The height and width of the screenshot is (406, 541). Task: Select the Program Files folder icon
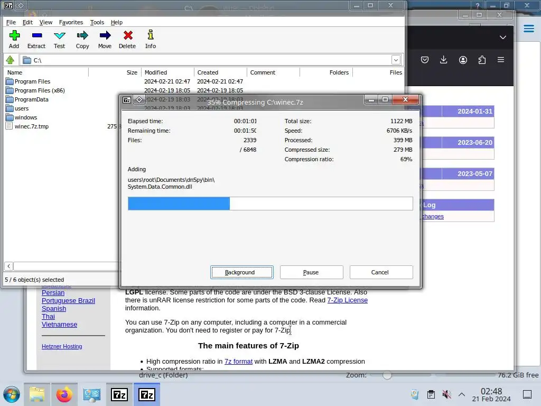(x=10, y=81)
